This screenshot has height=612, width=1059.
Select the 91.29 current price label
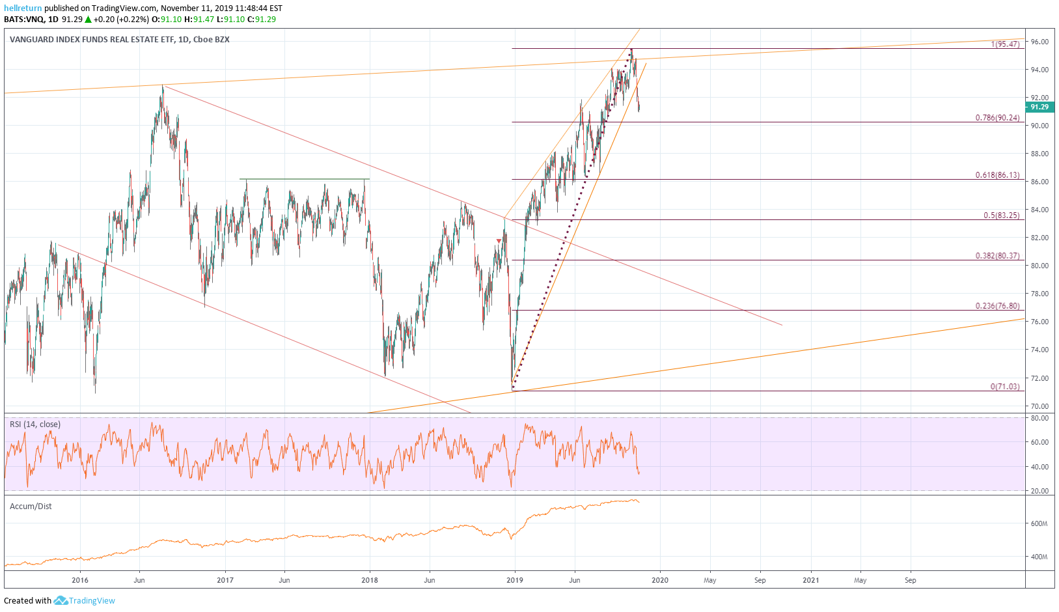(1039, 107)
